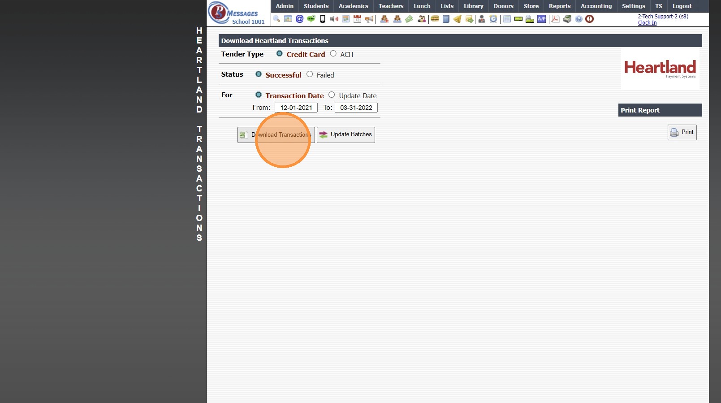Open the TS menu
Viewport: 721px width, 403px height.
[x=659, y=6]
